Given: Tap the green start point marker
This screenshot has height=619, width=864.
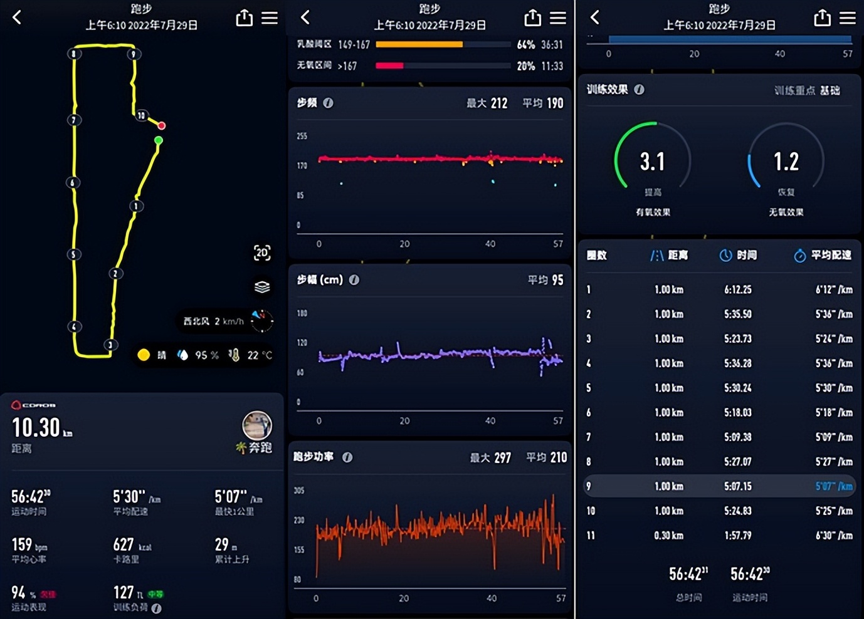Looking at the screenshot, I should (x=159, y=140).
